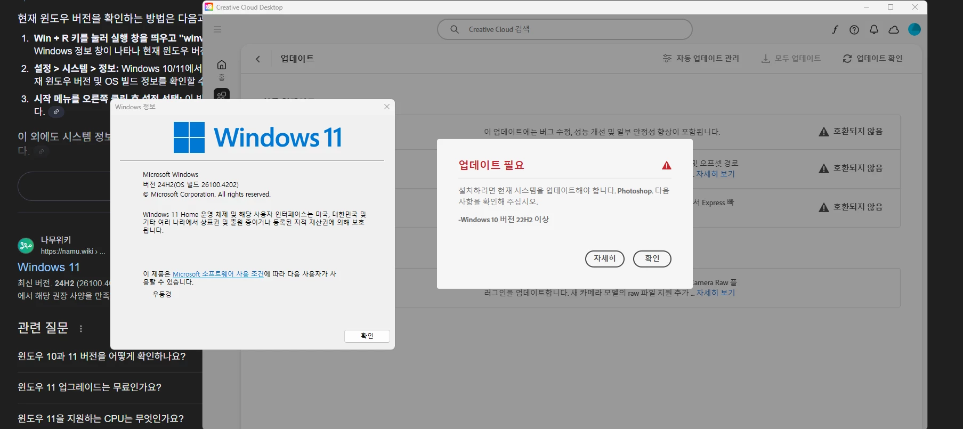Click the 자세히 보기 link under 오프셋 경로

coord(715,174)
